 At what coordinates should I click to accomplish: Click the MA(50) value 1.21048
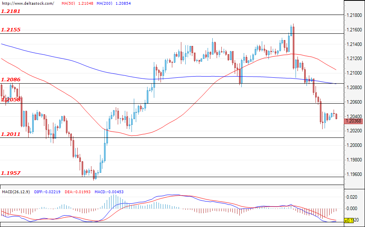click(86, 4)
